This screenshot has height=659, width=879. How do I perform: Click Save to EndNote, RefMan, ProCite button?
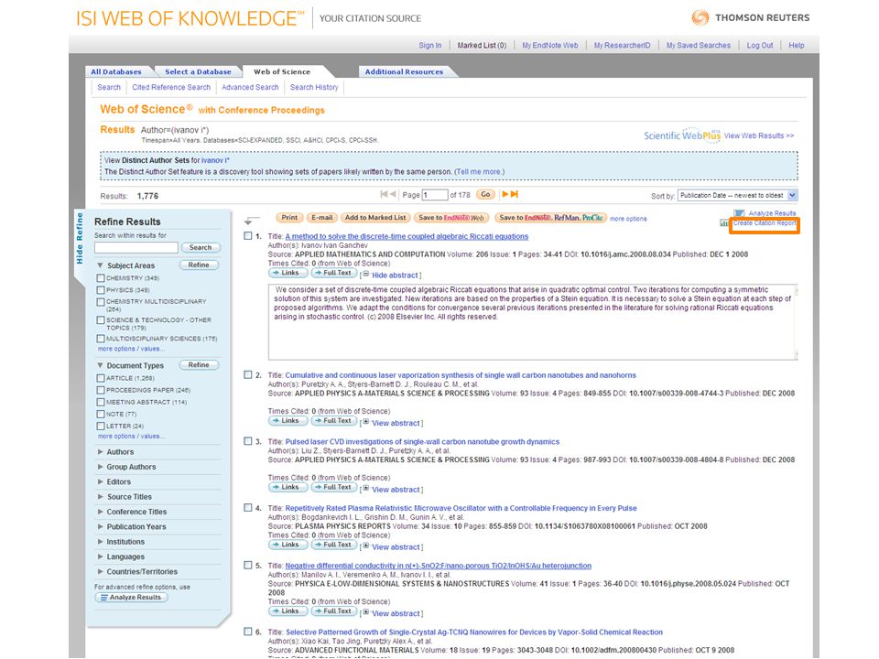tap(550, 218)
